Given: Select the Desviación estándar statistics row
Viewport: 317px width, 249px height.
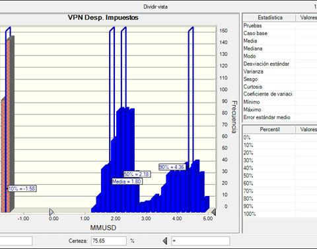Looking at the screenshot, I should (x=280, y=64).
